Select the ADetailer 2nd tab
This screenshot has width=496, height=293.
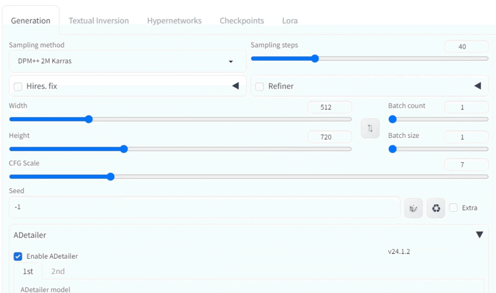coord(58,272)
